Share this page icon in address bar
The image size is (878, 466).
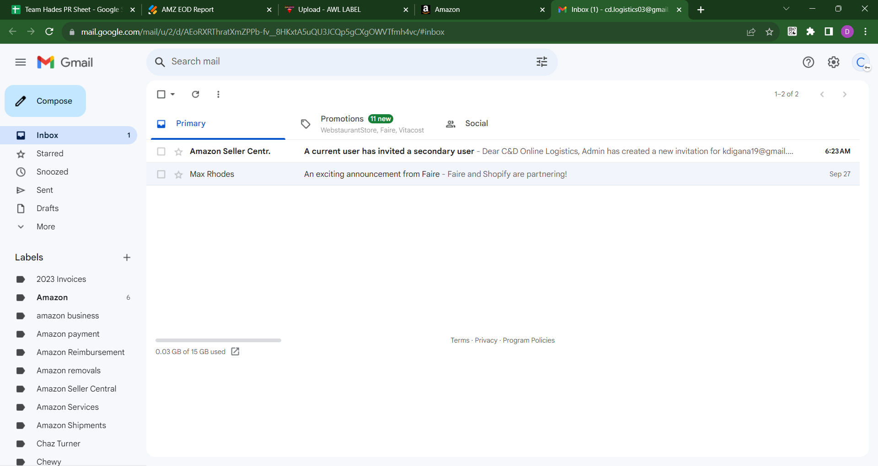point(751,32)
